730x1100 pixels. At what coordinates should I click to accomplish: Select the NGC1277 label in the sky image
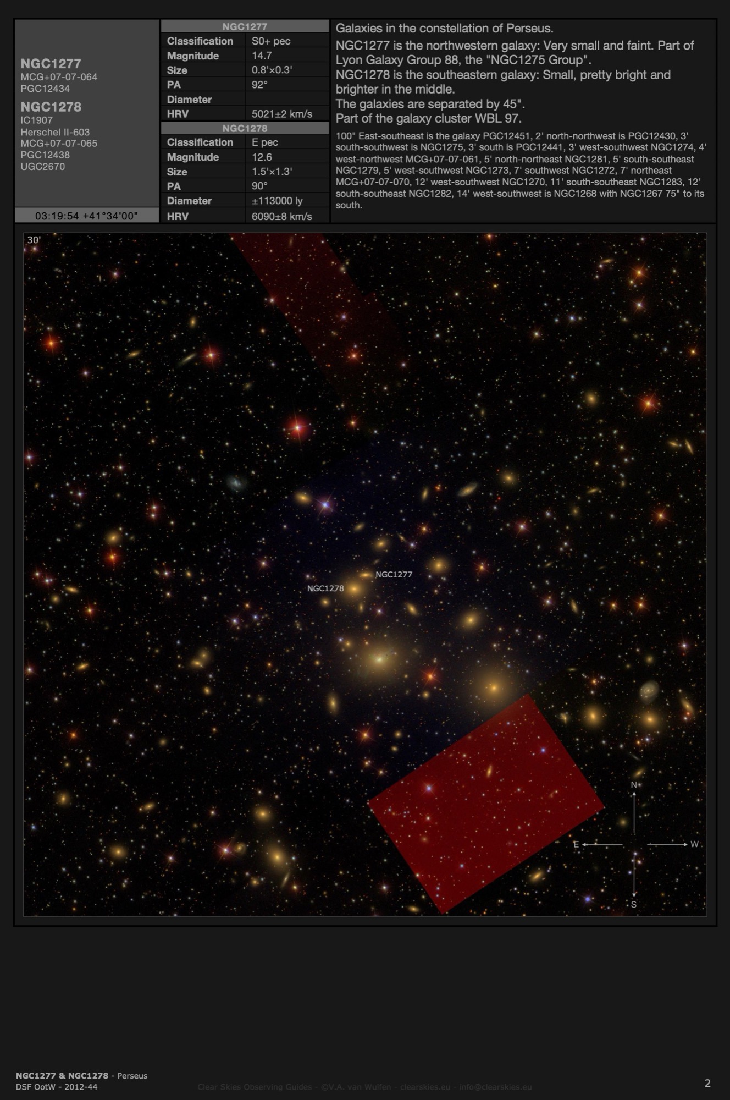(394, 574)
